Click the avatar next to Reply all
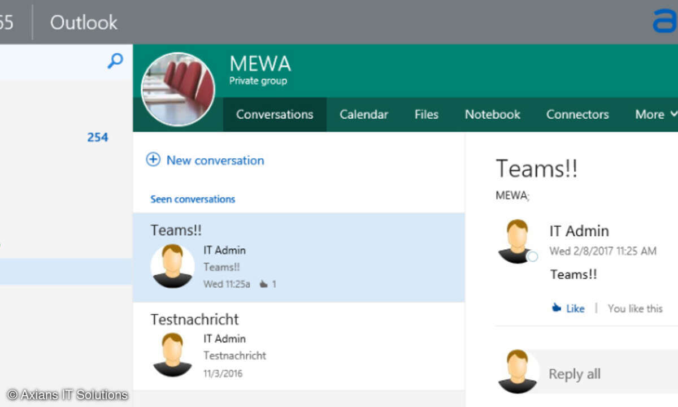Image resolution: width=678 pixels, height=407 pixels. [516, 371]
